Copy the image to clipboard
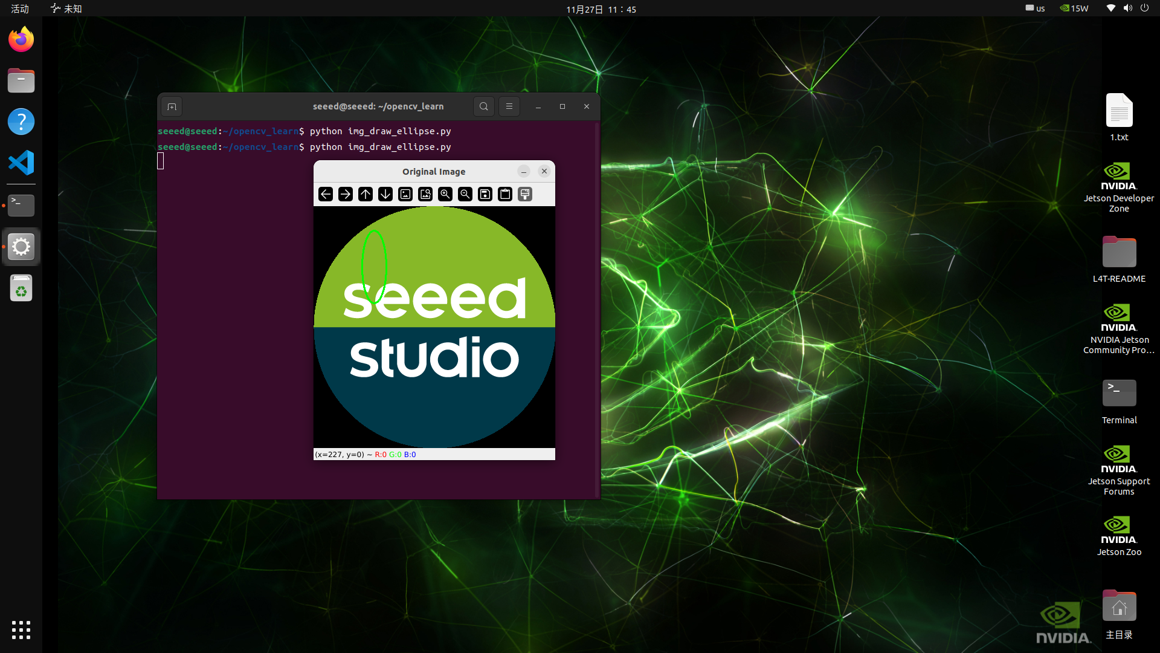 pyautogui.click(x=505, y=194)
